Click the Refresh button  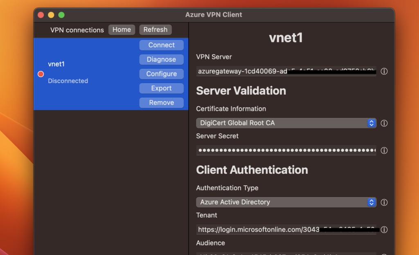click(155, 29)
